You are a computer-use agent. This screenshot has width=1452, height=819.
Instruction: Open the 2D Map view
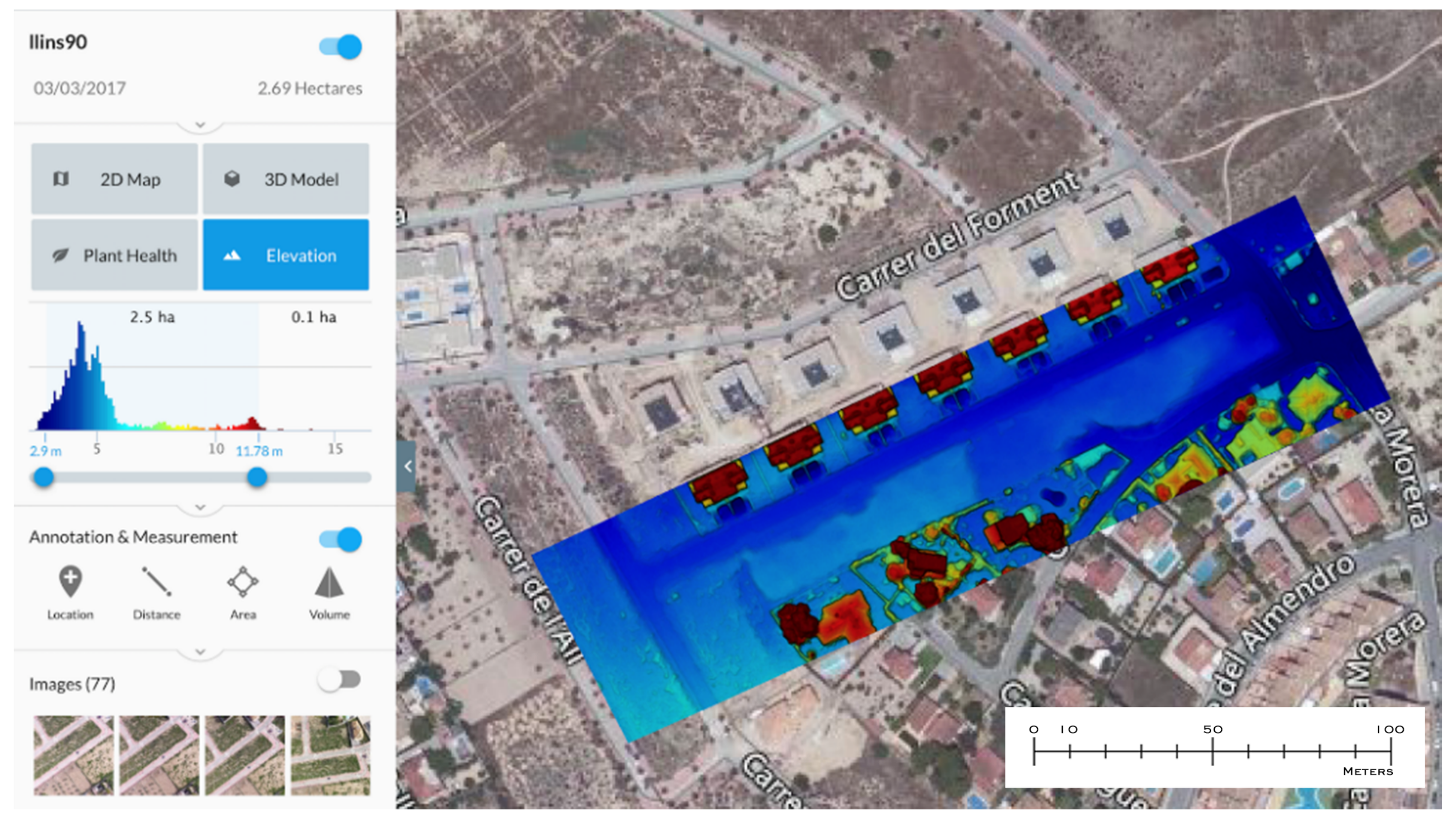(115, 179)
